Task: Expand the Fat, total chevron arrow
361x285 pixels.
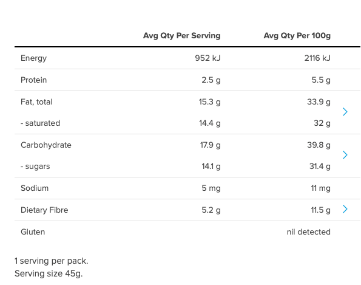Action: [345, 112]
